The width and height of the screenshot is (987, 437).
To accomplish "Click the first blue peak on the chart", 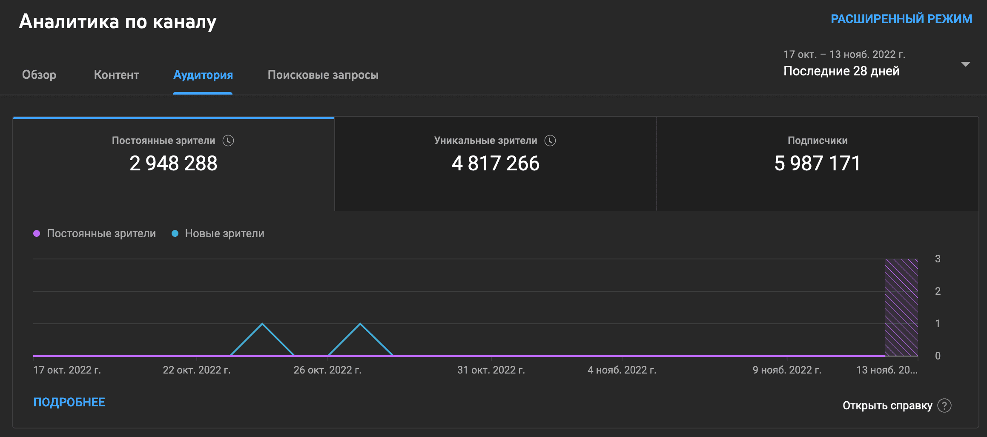I will 262,324.
